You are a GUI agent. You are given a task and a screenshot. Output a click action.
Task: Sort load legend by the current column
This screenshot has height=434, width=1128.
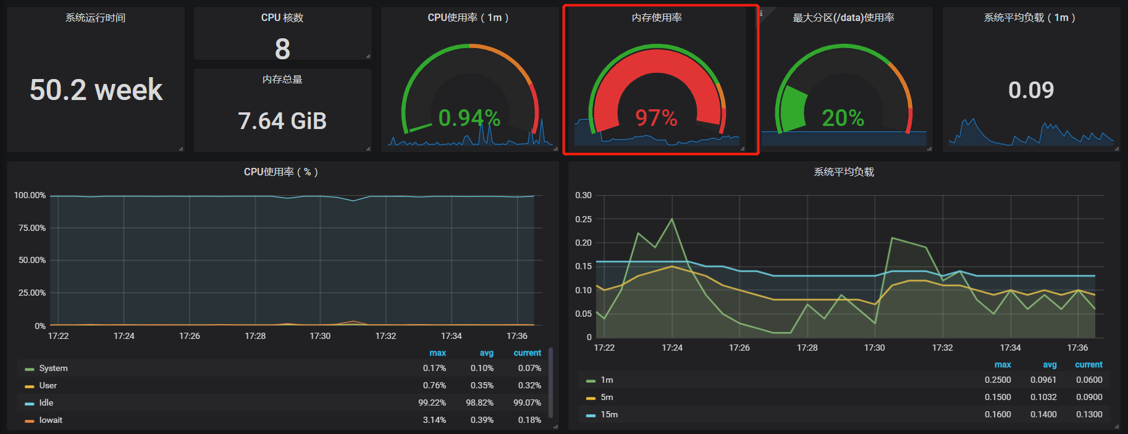[1088, 364]
